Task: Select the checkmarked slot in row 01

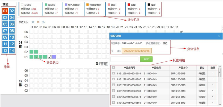Action: (x=49, y=57)
